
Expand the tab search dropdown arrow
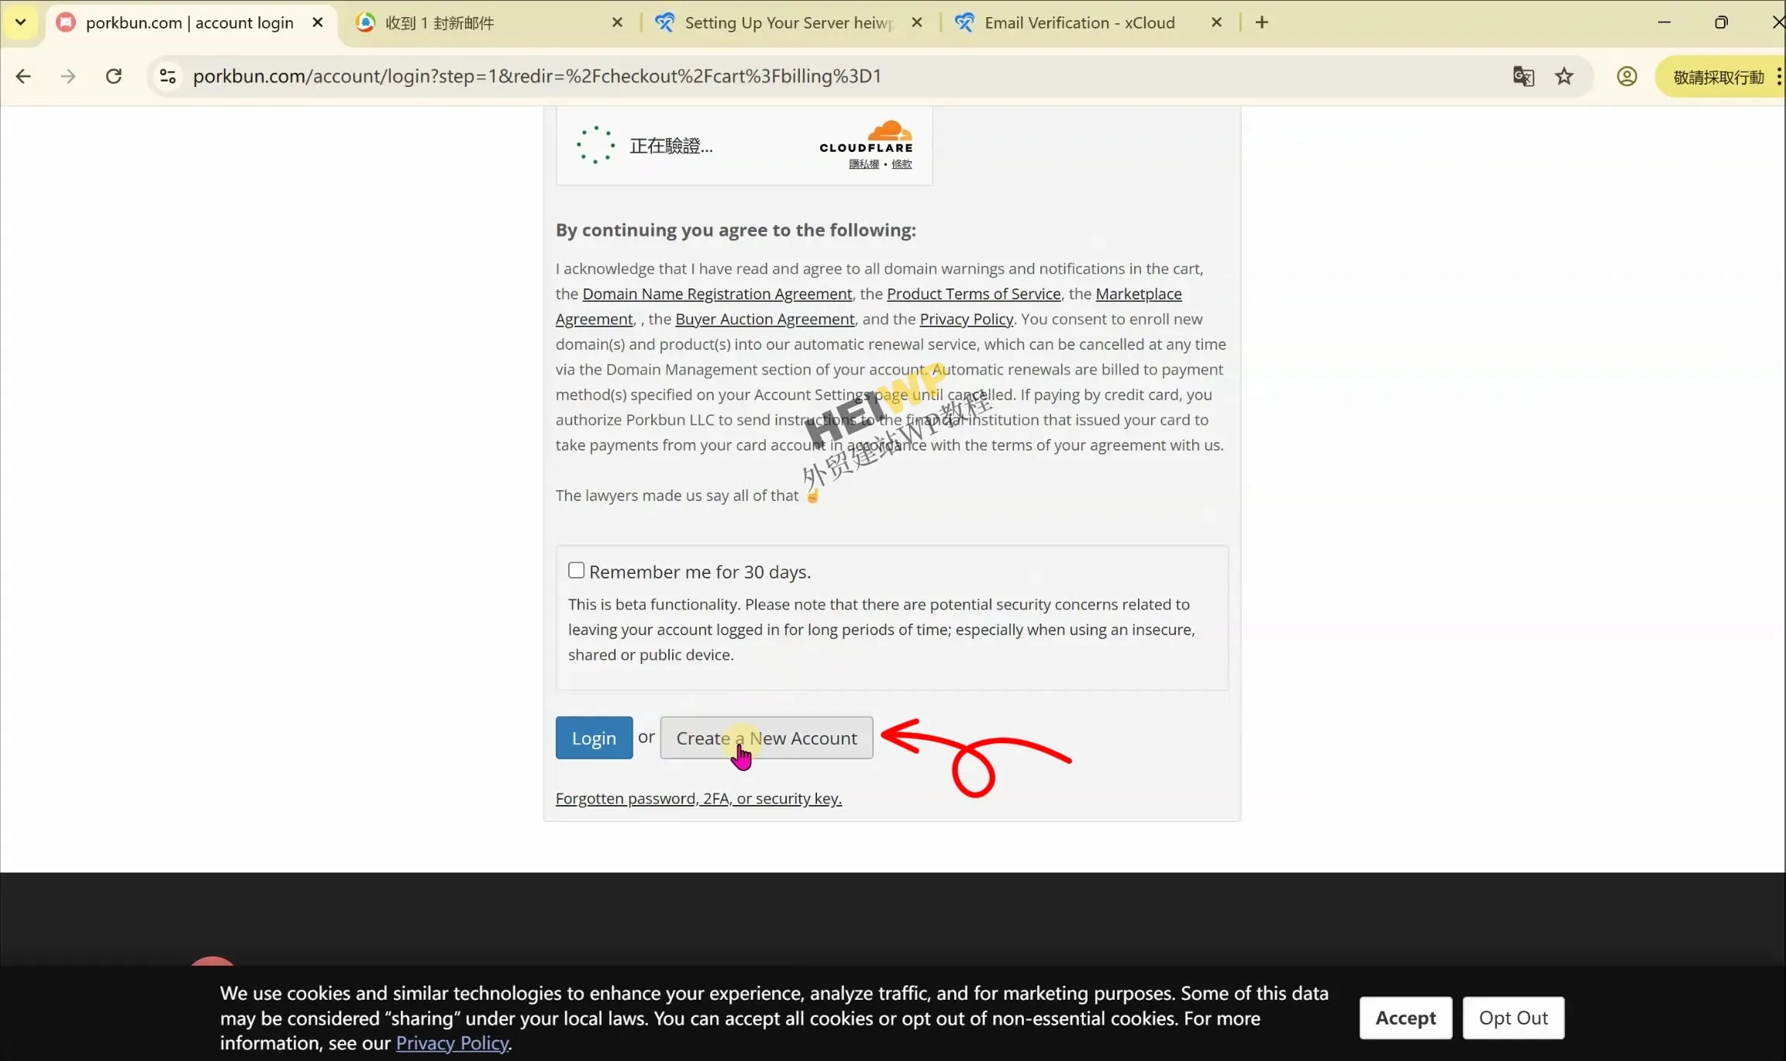[x=21, y=22]
